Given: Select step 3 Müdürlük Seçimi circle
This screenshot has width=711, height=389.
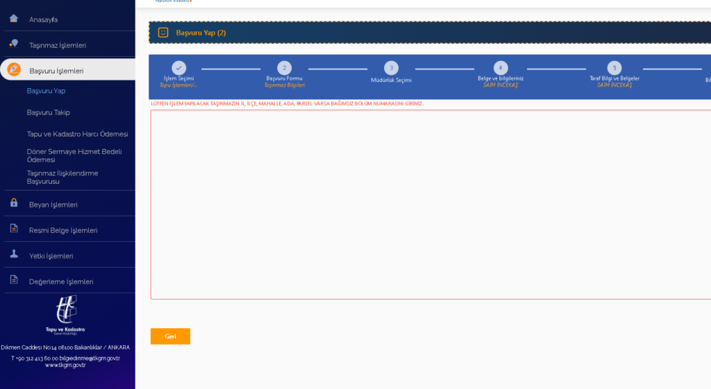Looking at the screenshot, I should pyautogui.click(x=392, y=68).
